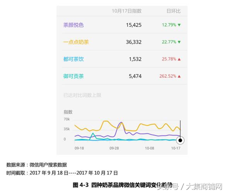Click the 09-18 date axis label
Image resolution: width=227 pixels, height=193 pixels.
79,148
